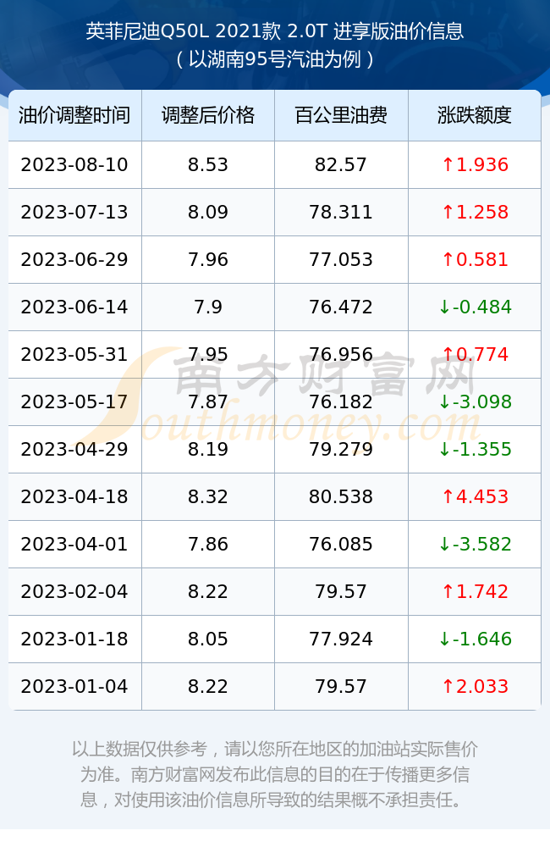Viewport: 550px width, 847px height.
Task: Click the 2023-04-18 date cell
Action: 74,497
